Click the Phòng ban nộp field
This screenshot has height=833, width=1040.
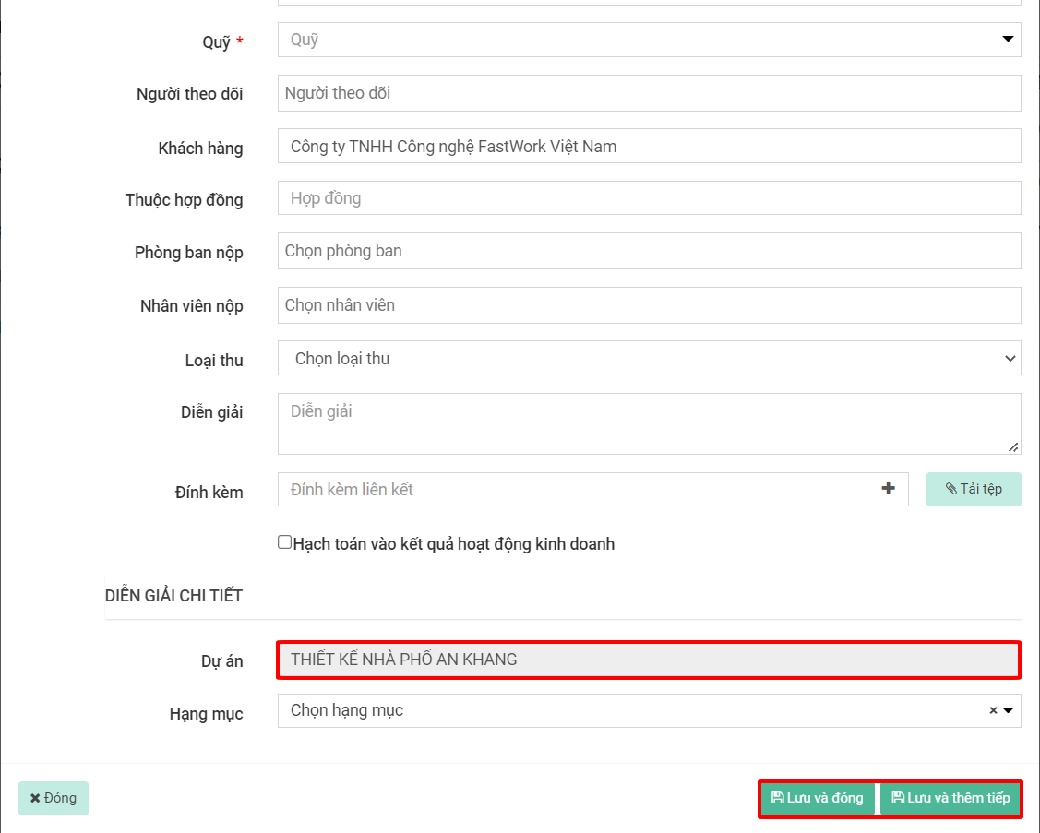pyautogui.click(x=649, y=251)
